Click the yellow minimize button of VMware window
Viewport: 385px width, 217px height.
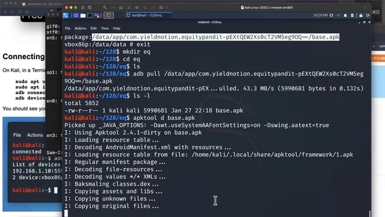click(x=71, y=8)
